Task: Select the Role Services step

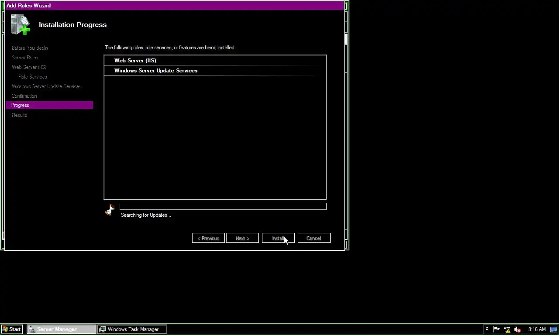Action: pyautogui.click(x=33, y=77)
